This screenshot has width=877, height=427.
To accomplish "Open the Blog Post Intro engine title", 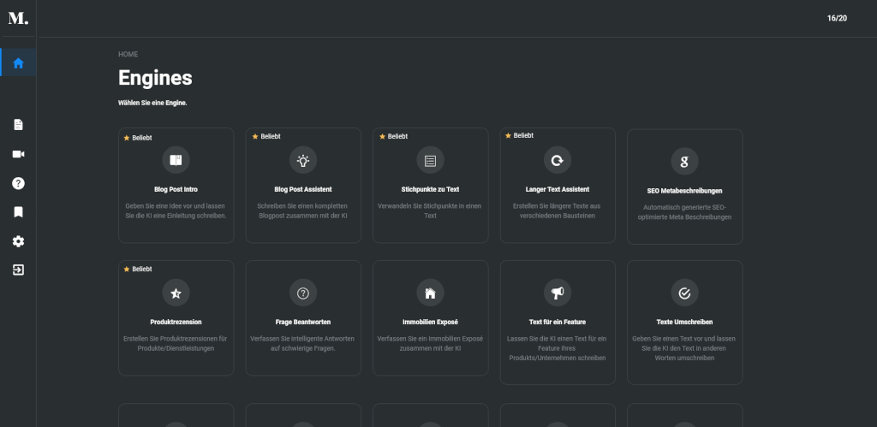I will [176, 189].
